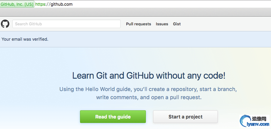This screenshot has height=129, width=271.
Task: Click the Hello World guide description text
Action: click(x=148, y=93)
